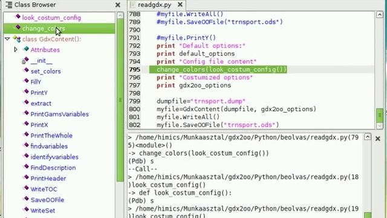
Task: Click the FillY method icon
Action: coord(26,81)
